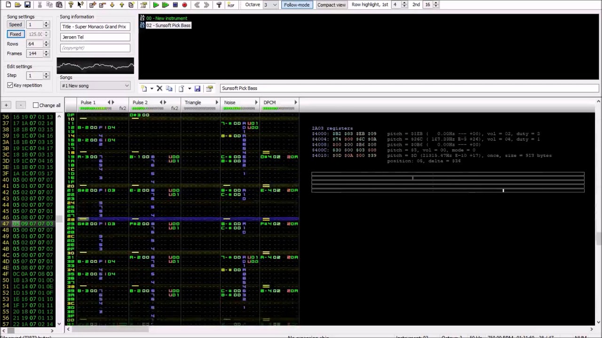Open new instrument type dropdown arrow
Viewport: 602px width, 338px height.
pos(151,88)
